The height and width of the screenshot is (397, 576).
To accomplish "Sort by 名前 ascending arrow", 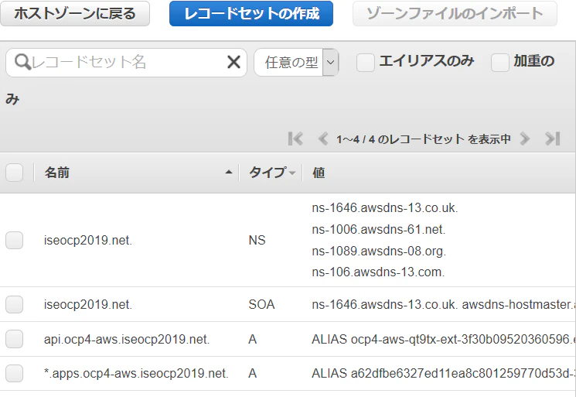I will [x=229, y=172].
